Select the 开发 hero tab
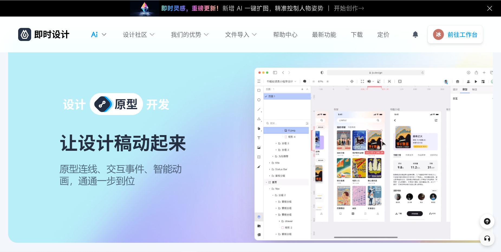501x252 pixels. 158,104
